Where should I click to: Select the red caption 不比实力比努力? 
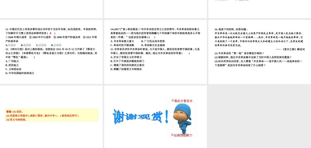[x=182, y=135]
